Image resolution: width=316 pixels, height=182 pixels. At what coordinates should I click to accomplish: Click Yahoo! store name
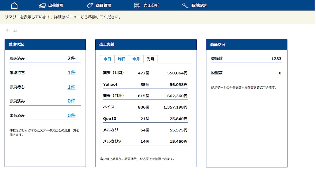click(110, 85)
